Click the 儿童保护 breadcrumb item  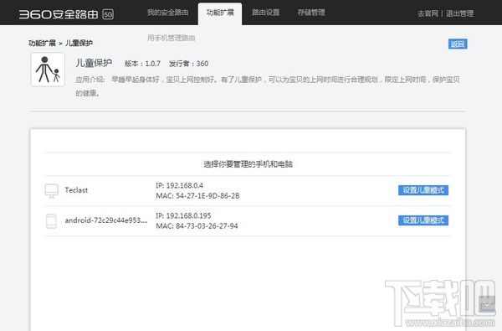pyautogui.click(x=79, y=43)
